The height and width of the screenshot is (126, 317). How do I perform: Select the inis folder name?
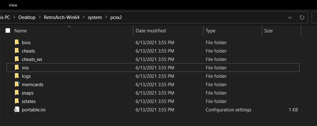pyautogui.click(x=25, y=68)
